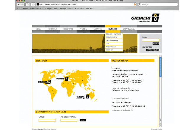Click the sales@steinert.de email link

(x=121, y=88)
